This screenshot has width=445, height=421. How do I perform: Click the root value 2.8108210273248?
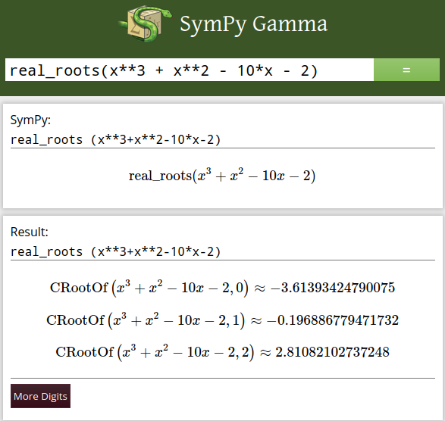tap(332, 352)
